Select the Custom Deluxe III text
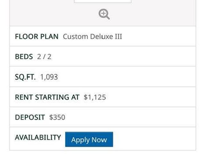Screen dimensions: 205x154 click(x=92, y=37)
